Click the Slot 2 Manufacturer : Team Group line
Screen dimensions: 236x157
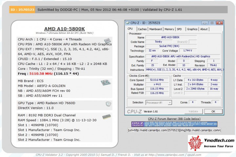(x=49, y=140)
